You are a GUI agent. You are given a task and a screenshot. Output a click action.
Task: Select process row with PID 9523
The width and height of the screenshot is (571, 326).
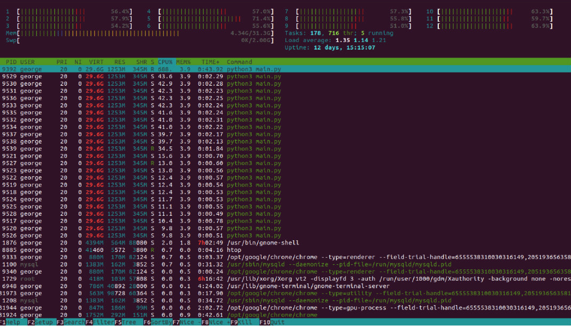click(286, 170)
